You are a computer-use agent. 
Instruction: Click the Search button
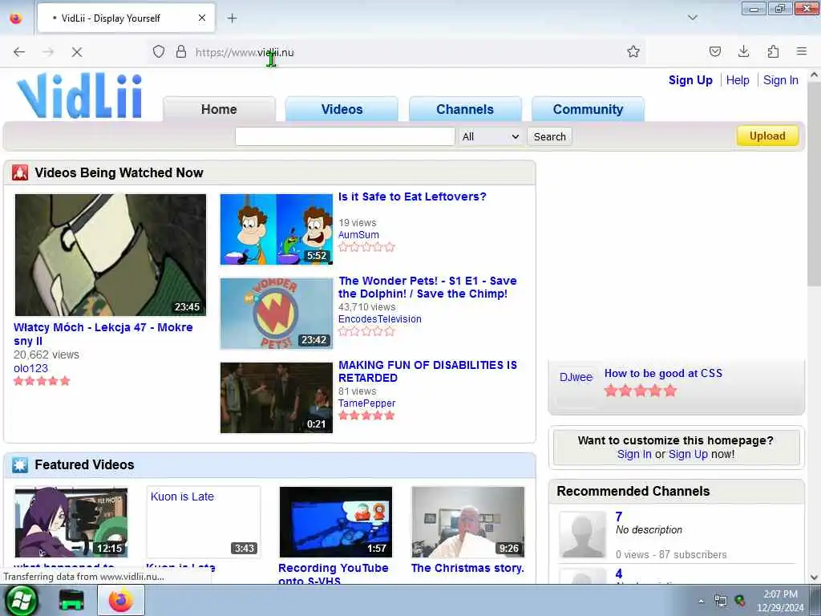(x=549, y=136)
